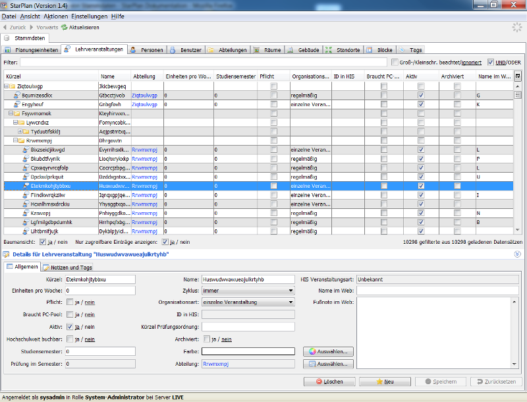Collapse the details panel with double chevron
527x402 pixels.
518,254
